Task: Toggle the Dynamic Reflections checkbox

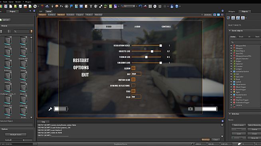Action: pos(133,85)
